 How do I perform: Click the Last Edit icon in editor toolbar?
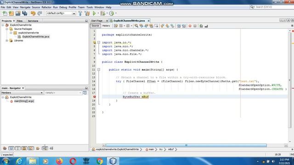116,26
